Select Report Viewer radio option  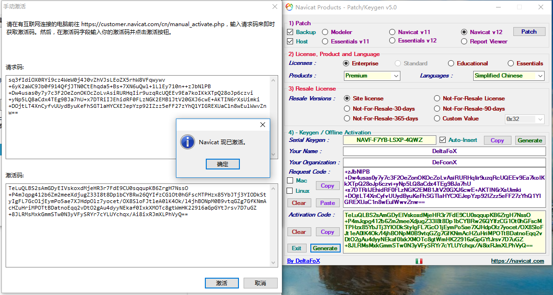[464, 41]
